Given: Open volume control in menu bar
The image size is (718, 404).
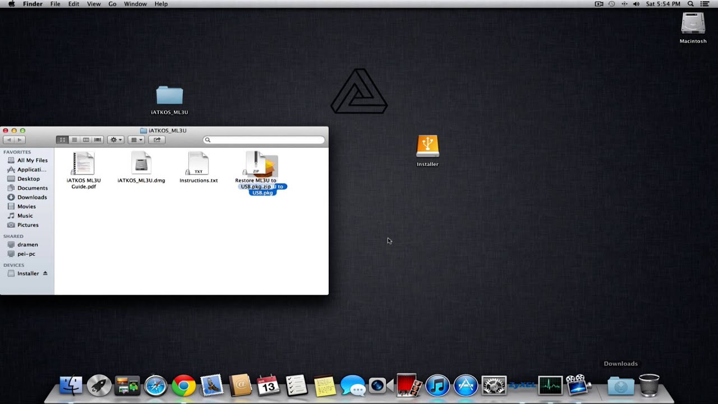Looking at the screenshot, I should tap(636, 4).
